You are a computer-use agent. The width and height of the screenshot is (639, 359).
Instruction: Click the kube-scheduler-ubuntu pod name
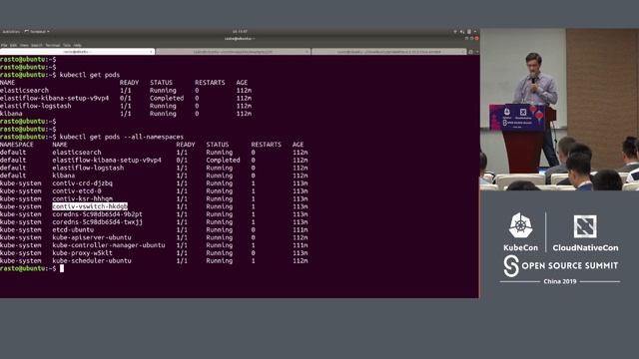pyautogui.click(x=92, y=260)
